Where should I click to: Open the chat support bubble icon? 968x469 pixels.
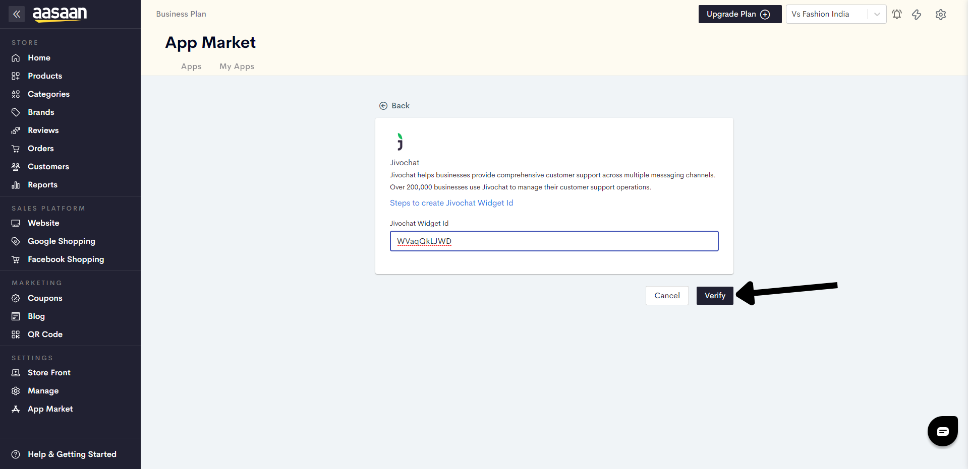(x=942, y=431)
